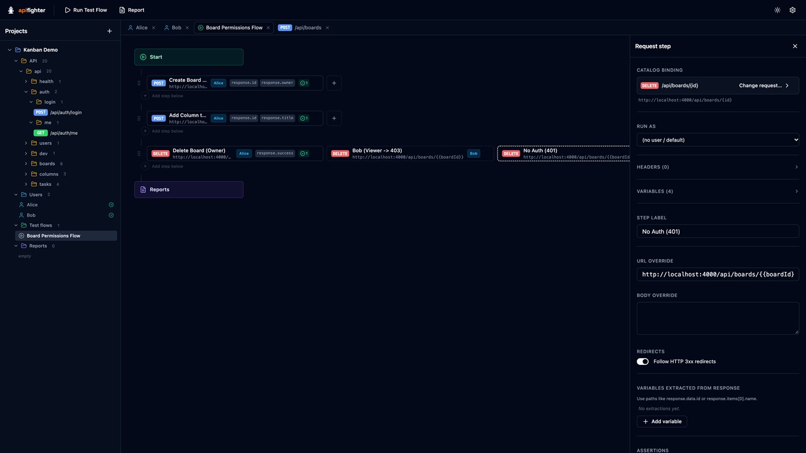This screenshot has height=453, width=806.
Task: Close the Board Permissions Flow tab
Action: point(268,28)
